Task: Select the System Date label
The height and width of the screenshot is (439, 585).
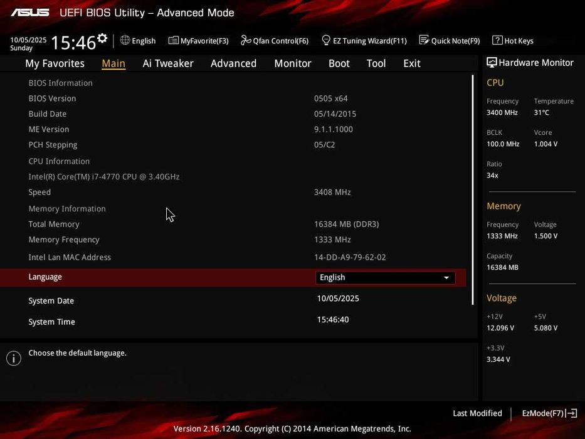Action: (51, 301)
